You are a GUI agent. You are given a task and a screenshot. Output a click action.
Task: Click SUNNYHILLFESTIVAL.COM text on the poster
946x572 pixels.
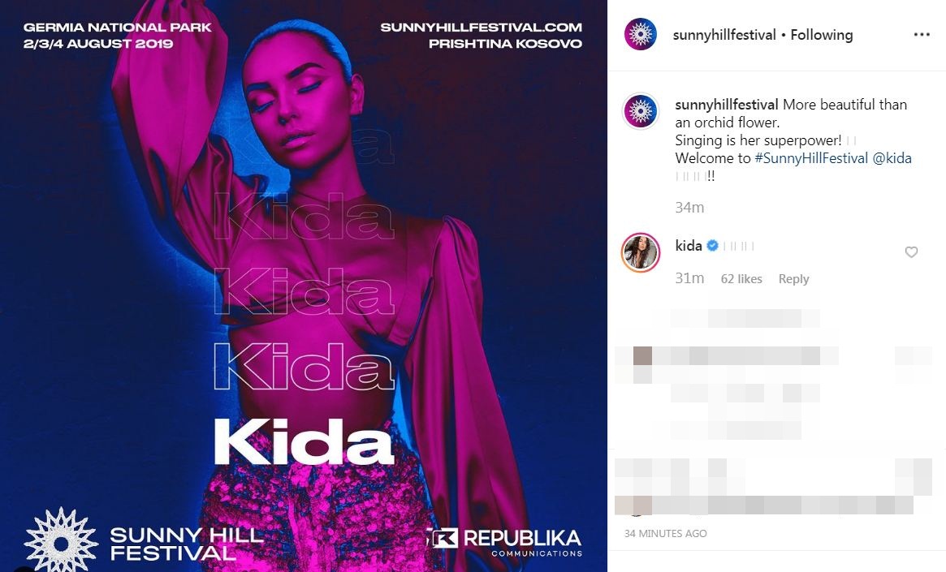click(482, 27)
